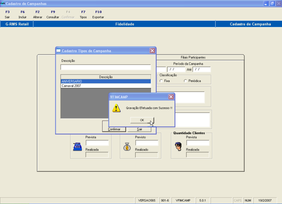The image size is (282, 204).
Task: Click the Realizado field beside the money bag
Action: (x=147, y=155)
